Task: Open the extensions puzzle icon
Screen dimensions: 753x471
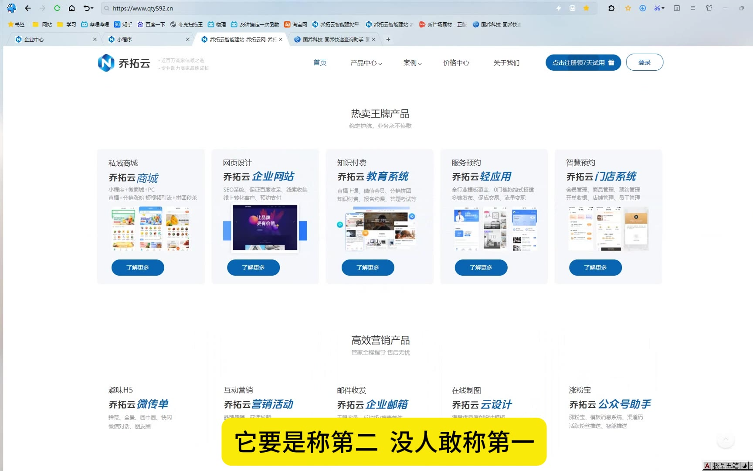Action: pos(611,8)
